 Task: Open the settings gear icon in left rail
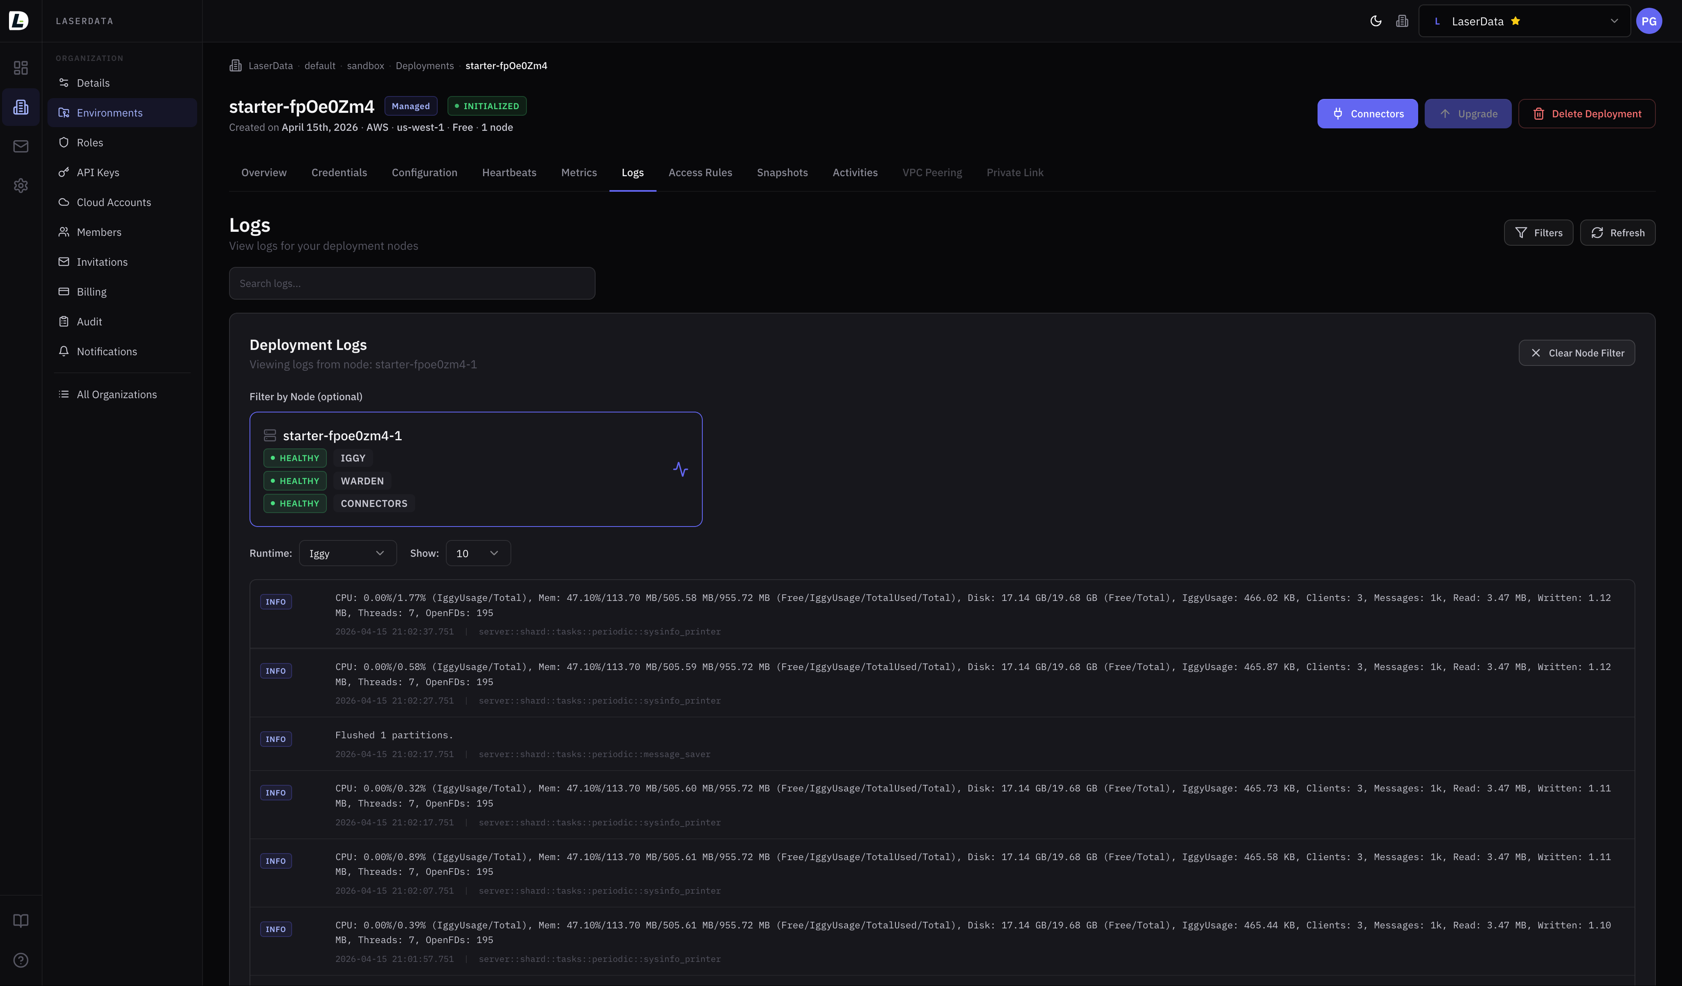pos(21,186)
